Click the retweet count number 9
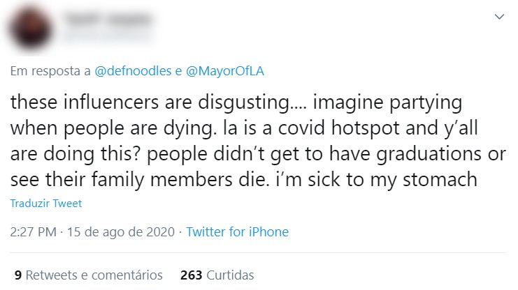The image size is (518, 290). pos(18,275)
